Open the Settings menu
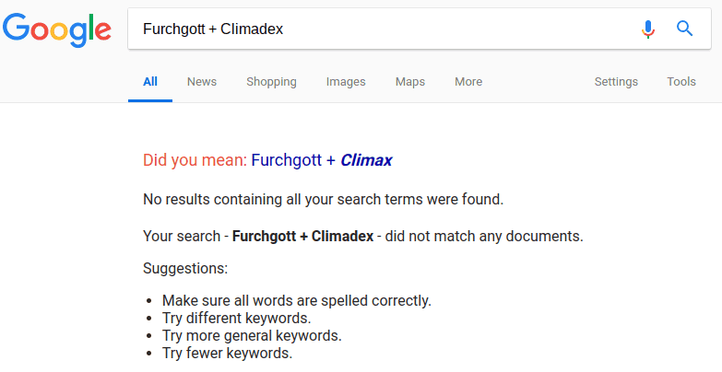 click(x=616, y=82)
